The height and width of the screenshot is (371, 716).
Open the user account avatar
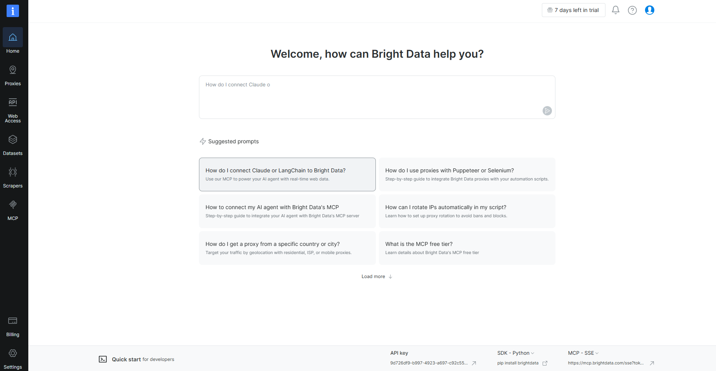[x=650, y=10]
